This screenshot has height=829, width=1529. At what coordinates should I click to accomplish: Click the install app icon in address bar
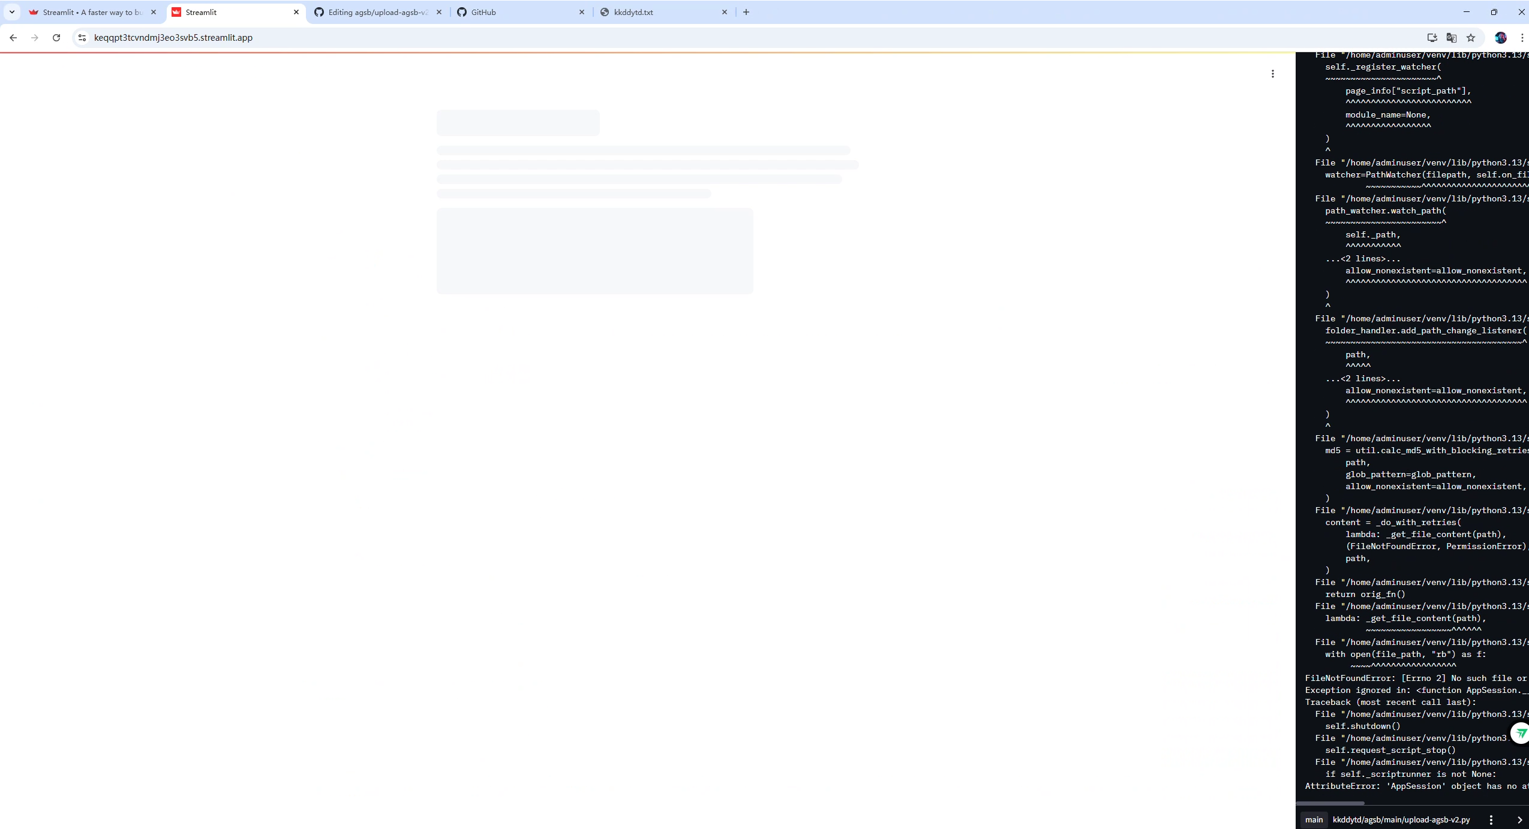(x=1432, y=37)
